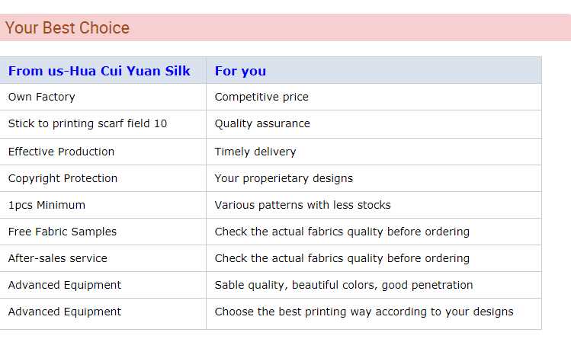The width and height of the screenshot is (571, 339).
Task: Click 'Your properietary designs' text
Action: 284,178
